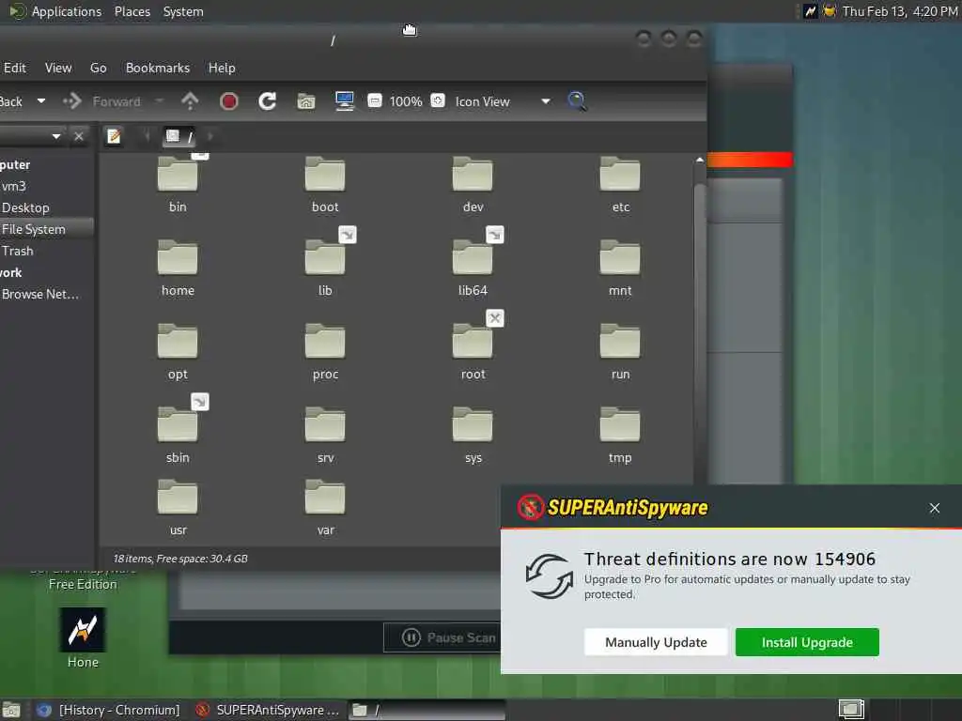The image size is (962, 721).
Task: Open the bin folder
Action: coord(178,183)
